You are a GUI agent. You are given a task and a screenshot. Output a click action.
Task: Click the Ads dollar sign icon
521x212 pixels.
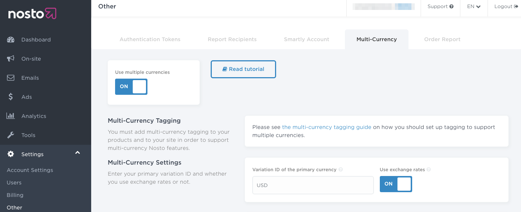[x=11, y=97]
